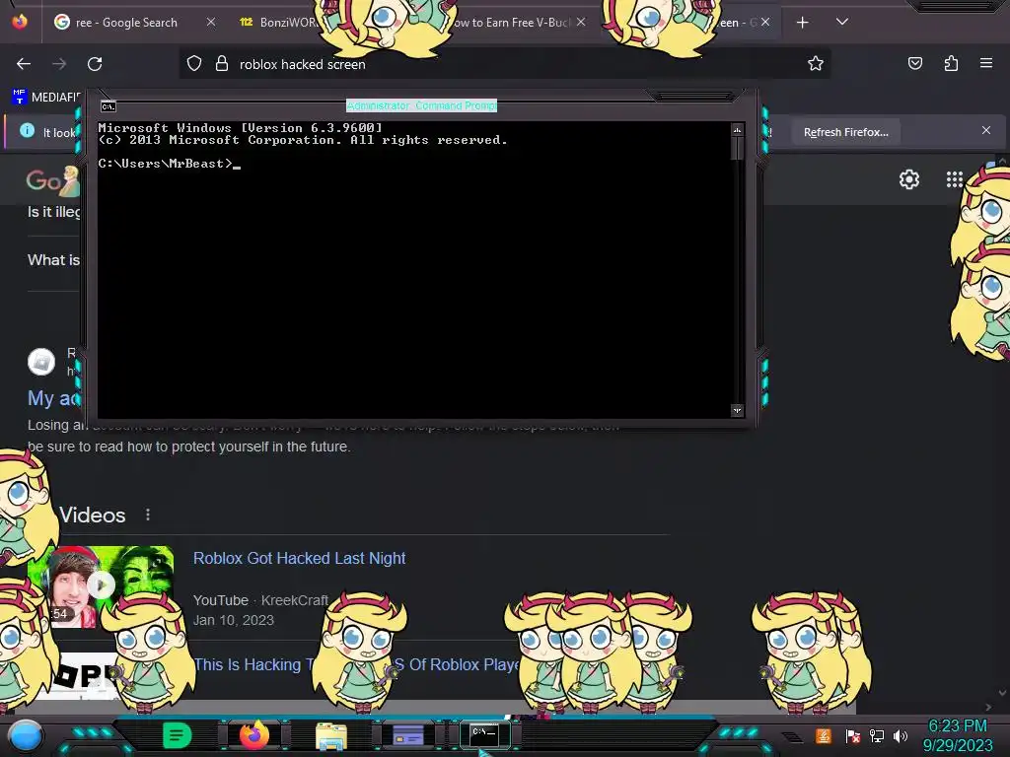Bookmark this page with the star
Image resolution: width=1010 pixels, height=757 pixels.
[816, 64]
